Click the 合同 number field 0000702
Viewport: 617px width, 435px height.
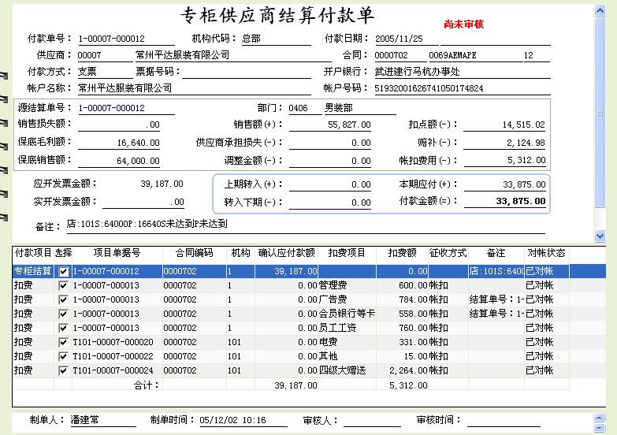(400, 55)
